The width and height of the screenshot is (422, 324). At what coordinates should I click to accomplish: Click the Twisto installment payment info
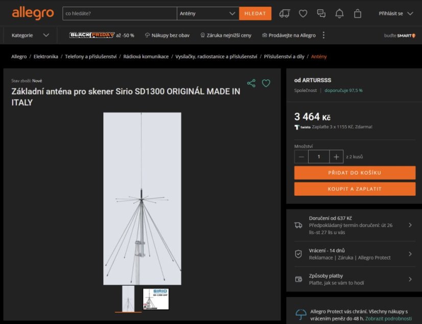[333, 127]
